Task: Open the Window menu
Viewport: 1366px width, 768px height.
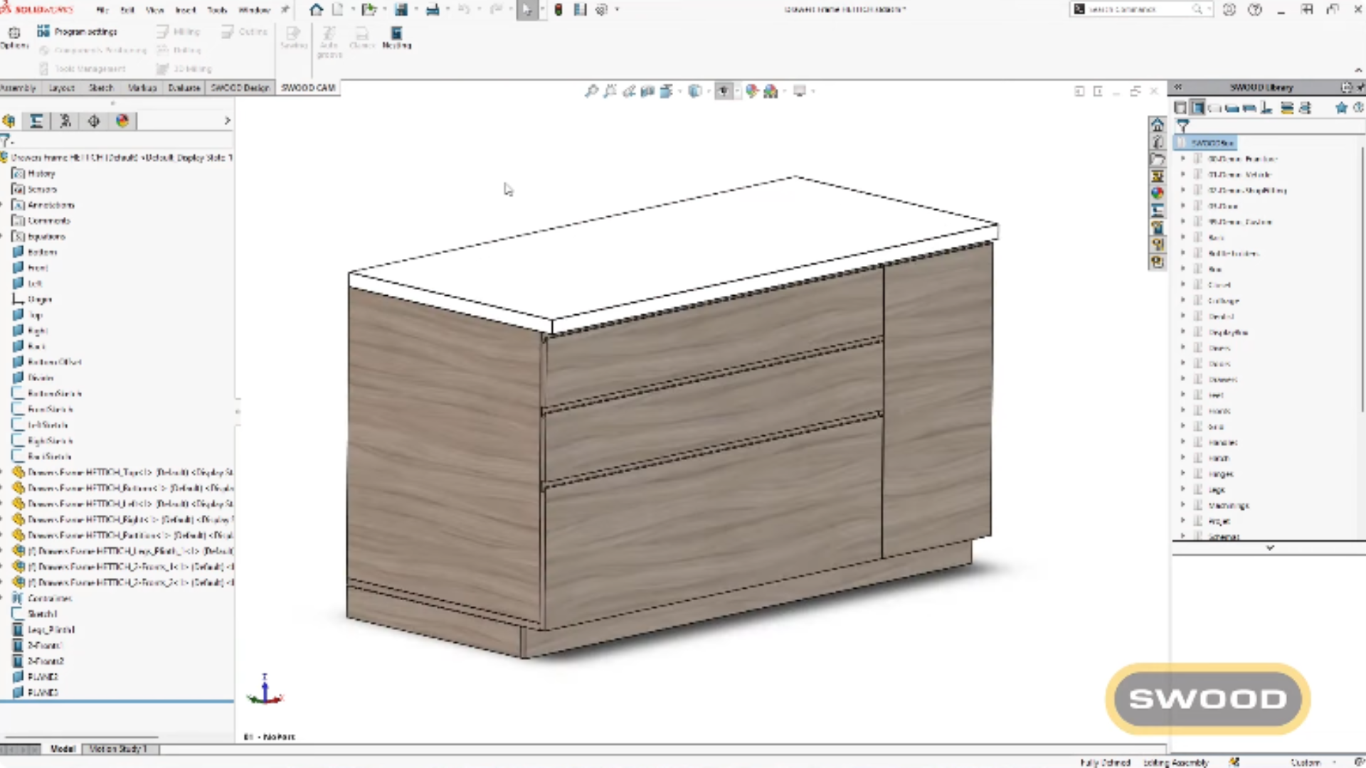Action: tap(254, 10)
